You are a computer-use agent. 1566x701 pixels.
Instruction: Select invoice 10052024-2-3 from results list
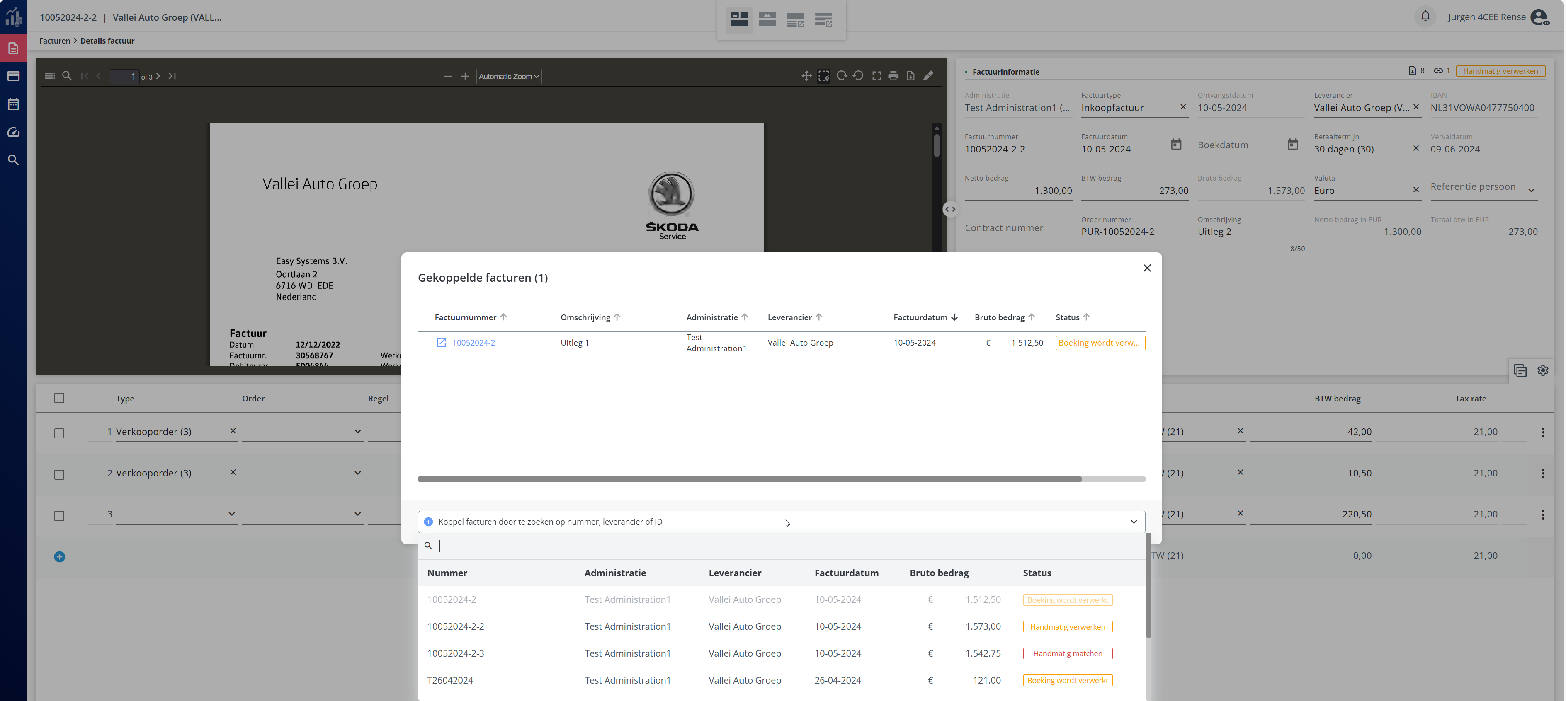pos(456,654)
